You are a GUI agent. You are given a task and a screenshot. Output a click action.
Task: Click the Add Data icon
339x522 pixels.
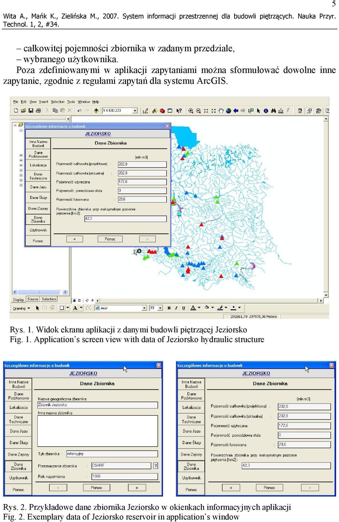96,111
